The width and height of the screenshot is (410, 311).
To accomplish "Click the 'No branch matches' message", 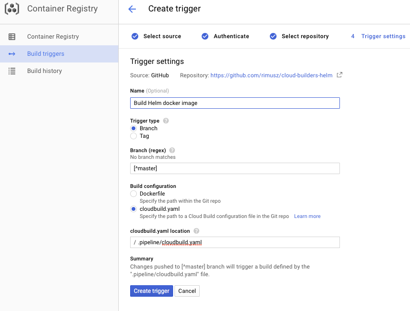I will [153, 157].
